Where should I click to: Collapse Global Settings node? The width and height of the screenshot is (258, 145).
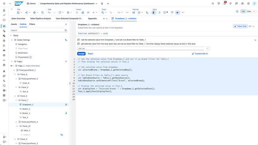(12, 40)
